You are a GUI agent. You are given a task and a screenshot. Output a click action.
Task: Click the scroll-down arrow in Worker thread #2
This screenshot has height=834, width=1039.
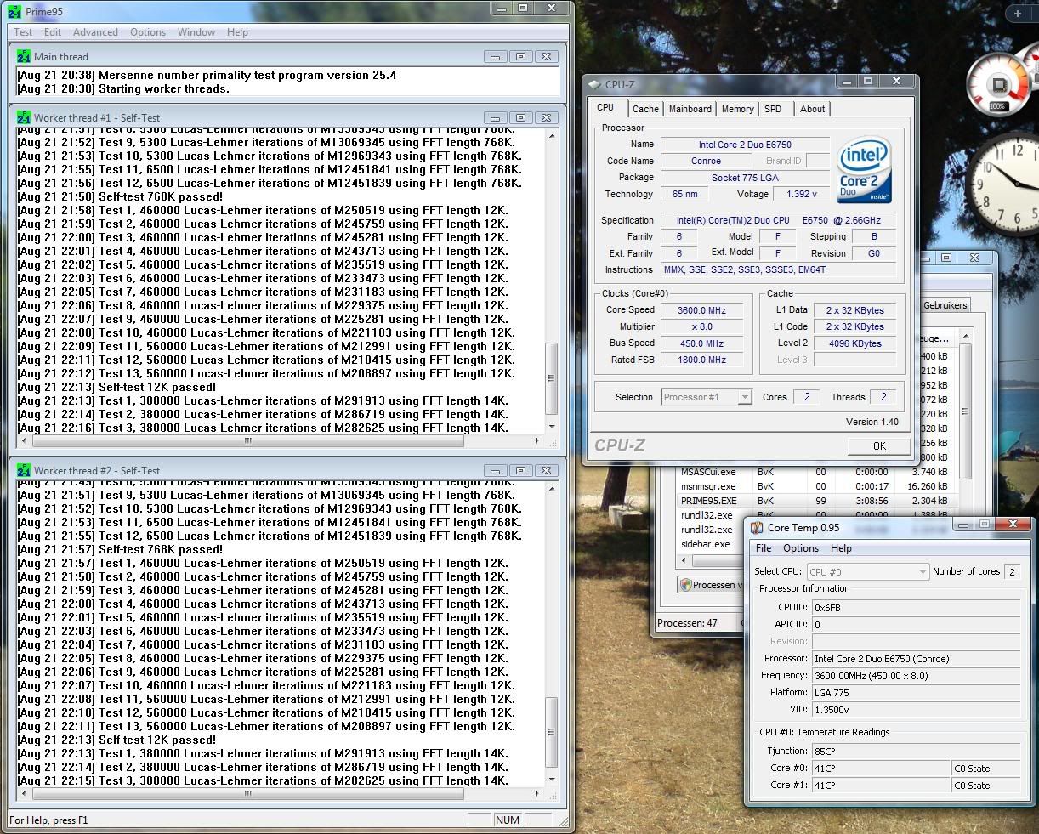tap(552, 780)
